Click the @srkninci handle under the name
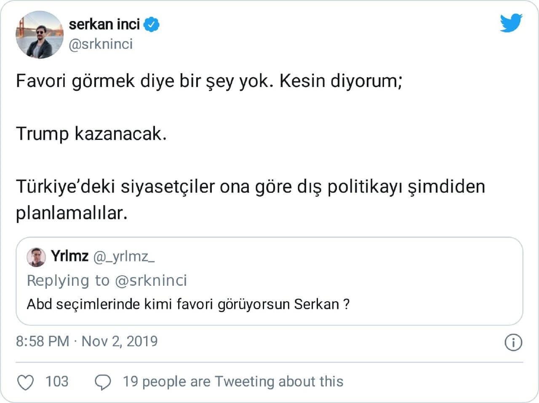The width and height of the screenshot is (539, 403). point(101,44)
